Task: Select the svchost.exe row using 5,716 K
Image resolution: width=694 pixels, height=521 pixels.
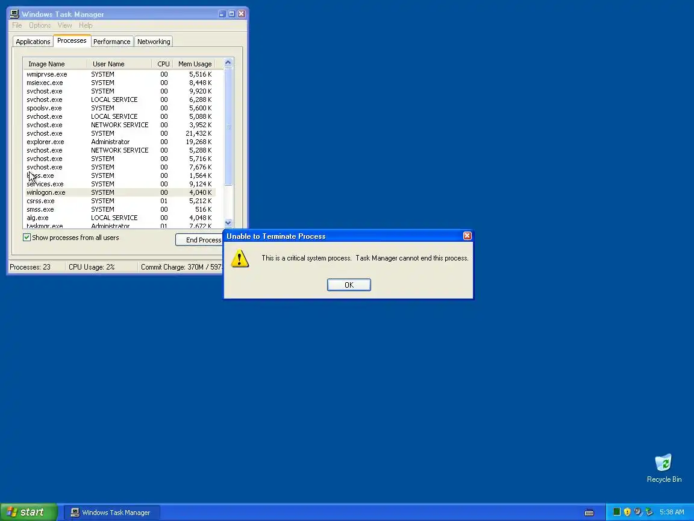Action: click(x=119, y=159)
